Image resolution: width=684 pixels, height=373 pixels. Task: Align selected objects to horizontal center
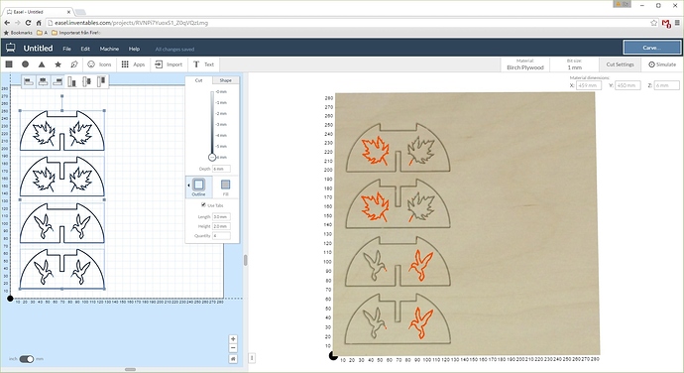[x=43, y=81]
